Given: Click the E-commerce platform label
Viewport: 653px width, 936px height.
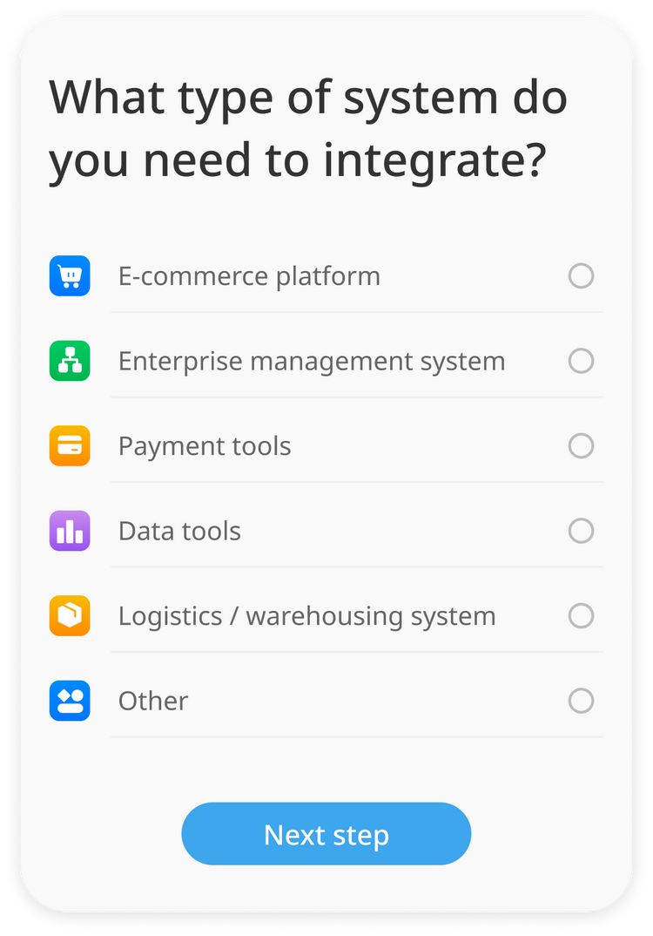Looking at the screenshot, I should tap(249, 276).
